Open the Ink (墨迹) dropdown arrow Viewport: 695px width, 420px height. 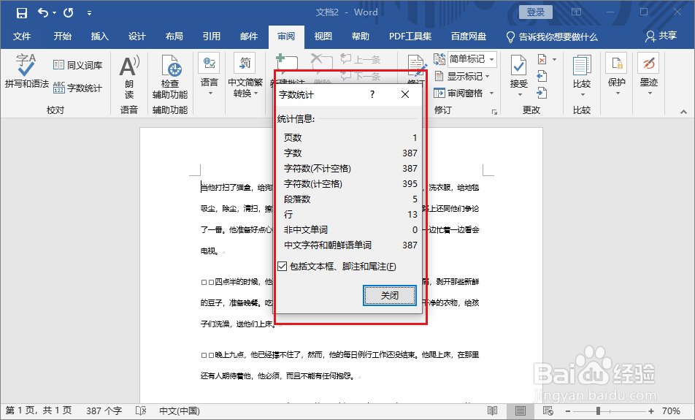(x=649, y=93)
